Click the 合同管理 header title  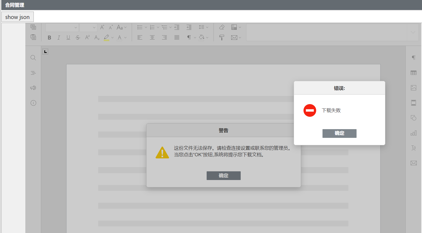[x=15, y=5]
